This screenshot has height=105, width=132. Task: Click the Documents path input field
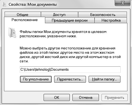tap(70, 70)
